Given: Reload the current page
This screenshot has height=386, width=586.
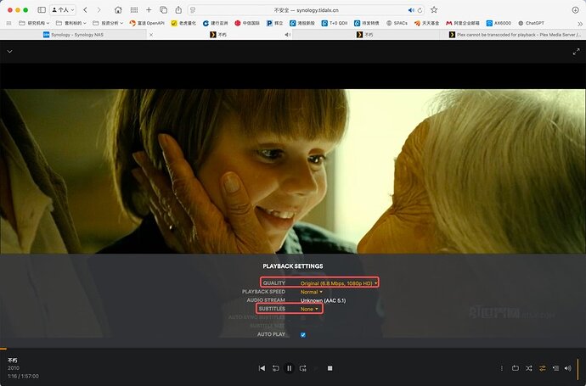Looking at the screenshot, I should (x=420, y=10).
